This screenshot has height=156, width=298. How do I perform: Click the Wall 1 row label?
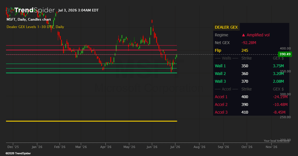coord(220,66)
